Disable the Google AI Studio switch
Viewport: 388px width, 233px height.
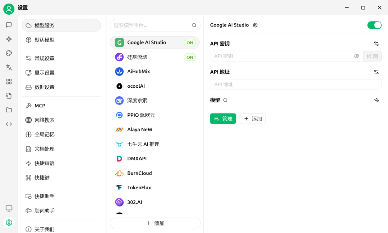click(x=374, y=25)
